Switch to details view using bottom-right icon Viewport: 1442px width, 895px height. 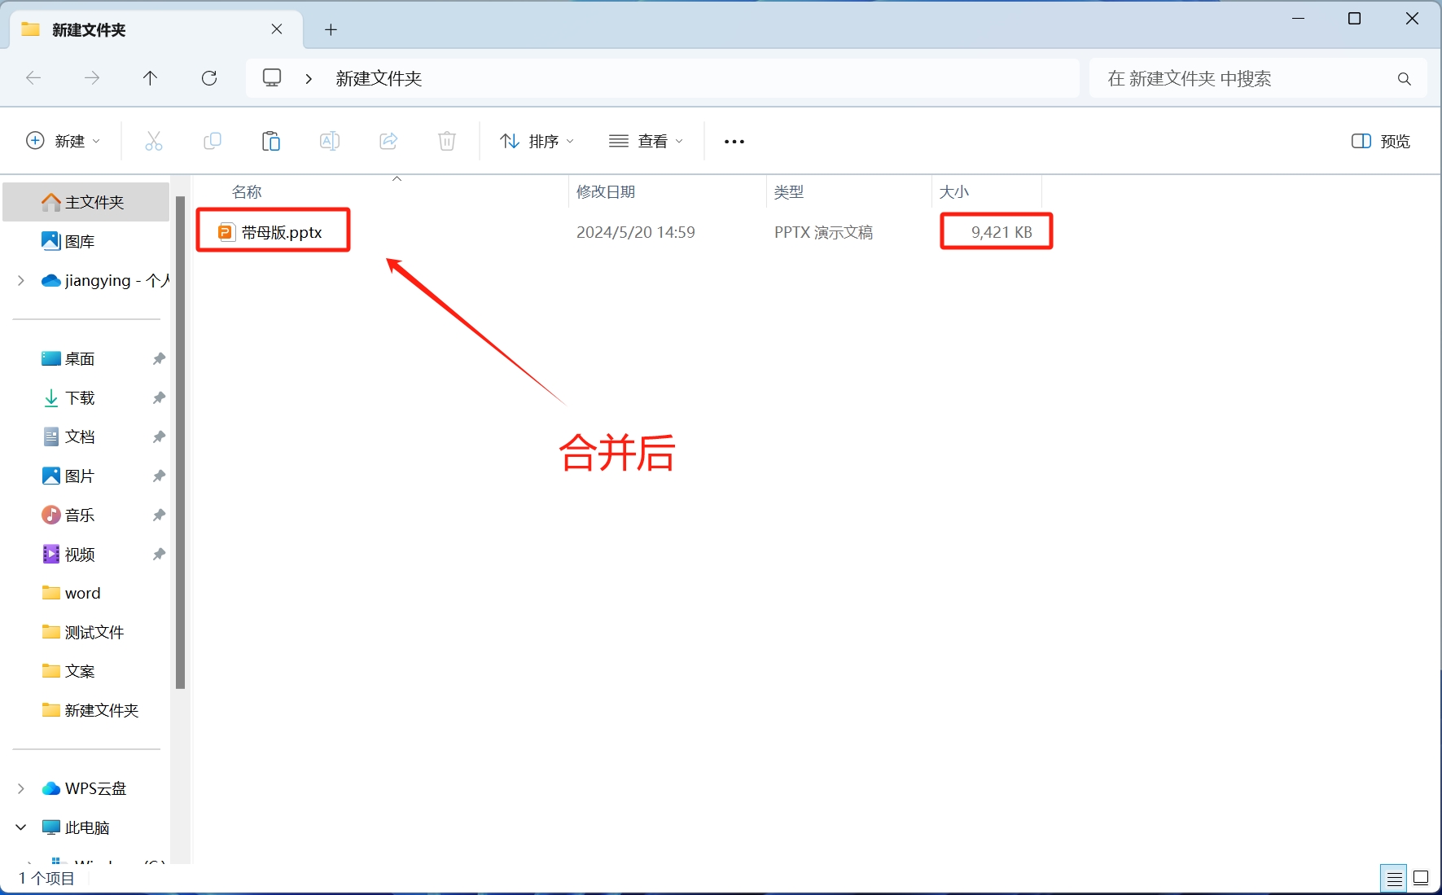(x=1392, y=878)
